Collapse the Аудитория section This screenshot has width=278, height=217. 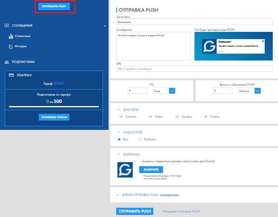click(119, 132)
